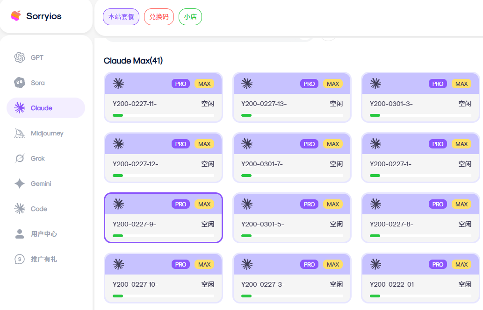Click the 推广有礼 dollar bubble icon

[x=20, y=259]
